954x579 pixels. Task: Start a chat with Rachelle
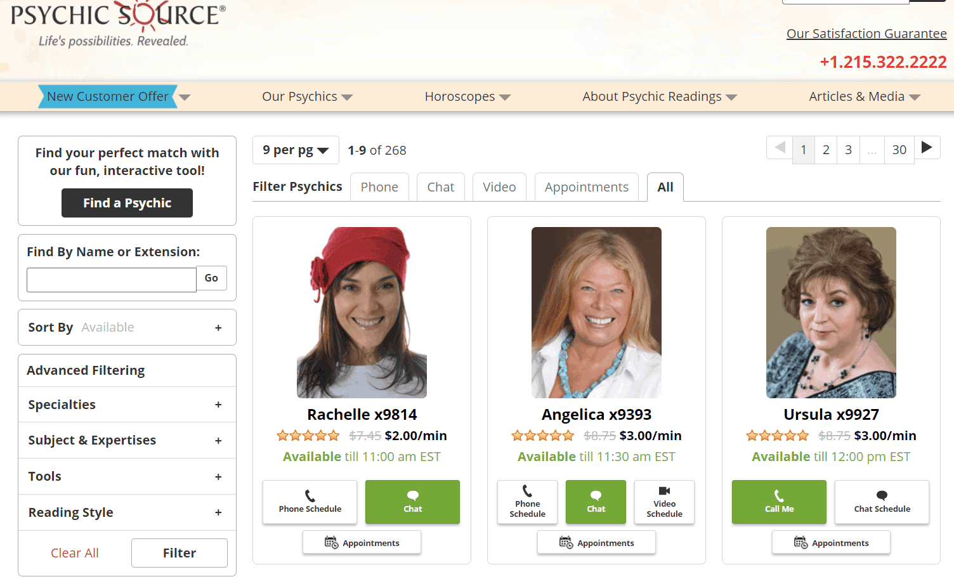412,502
